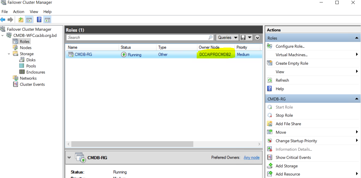The height and width of the screenshot is (178, 361).
Task: Open the View menu in menu bar
Action: pyautogui.click(x=34, y=12)
